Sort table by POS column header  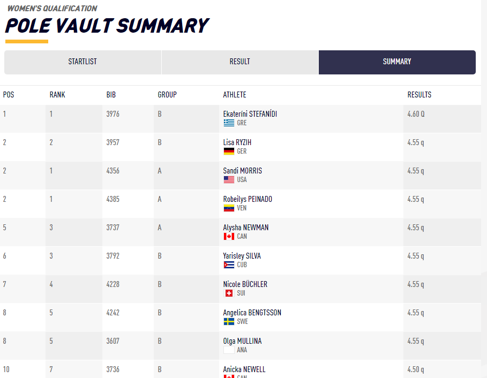coord(9,95)
